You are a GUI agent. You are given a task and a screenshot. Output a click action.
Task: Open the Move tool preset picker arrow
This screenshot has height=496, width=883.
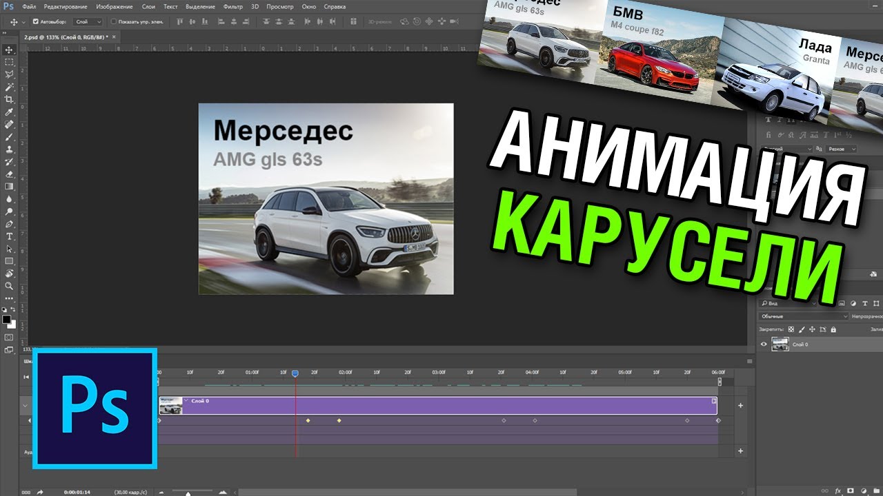[x=23, y=21]
